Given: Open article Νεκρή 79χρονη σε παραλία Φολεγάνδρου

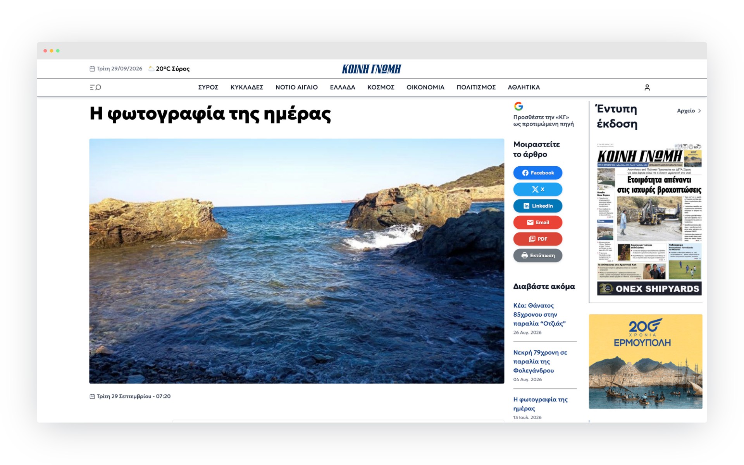Looking at the screenshot, I should point(540,361).
